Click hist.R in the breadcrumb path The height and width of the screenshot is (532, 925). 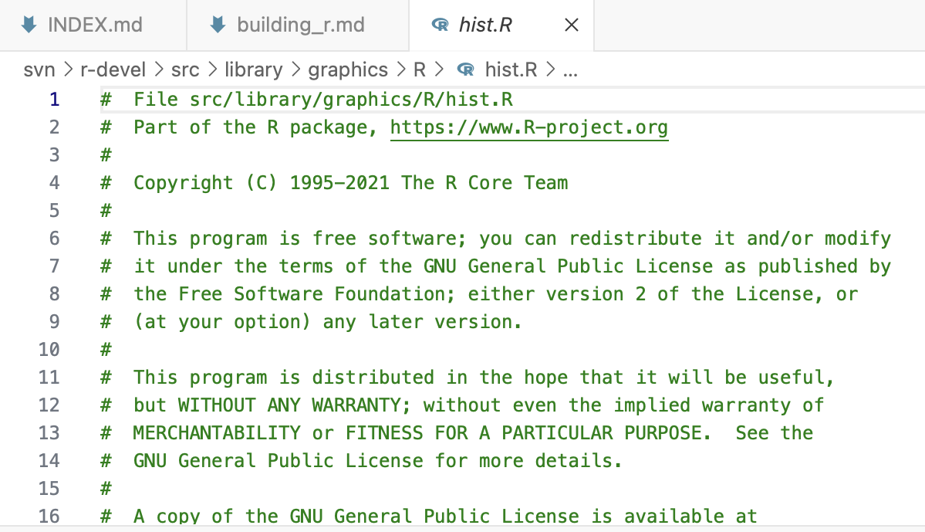(511, 70)
